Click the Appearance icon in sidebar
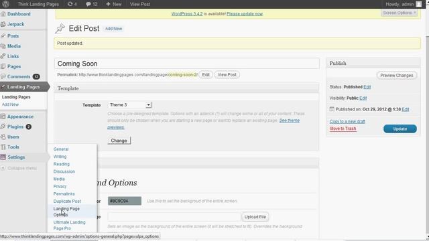 3,116
